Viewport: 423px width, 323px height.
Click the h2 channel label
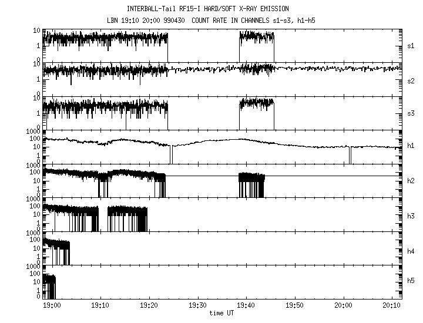(x=411, y=181)
